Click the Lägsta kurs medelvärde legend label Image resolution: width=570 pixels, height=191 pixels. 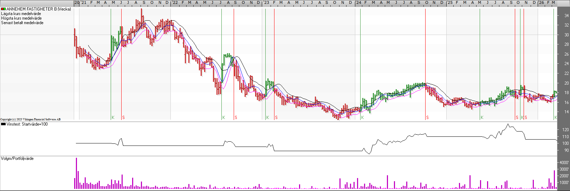click(21, 14)
